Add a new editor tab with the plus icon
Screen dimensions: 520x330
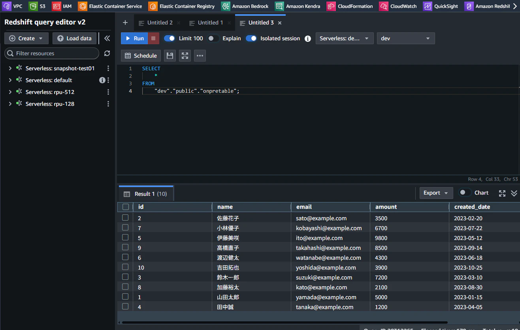coord(125,23)
